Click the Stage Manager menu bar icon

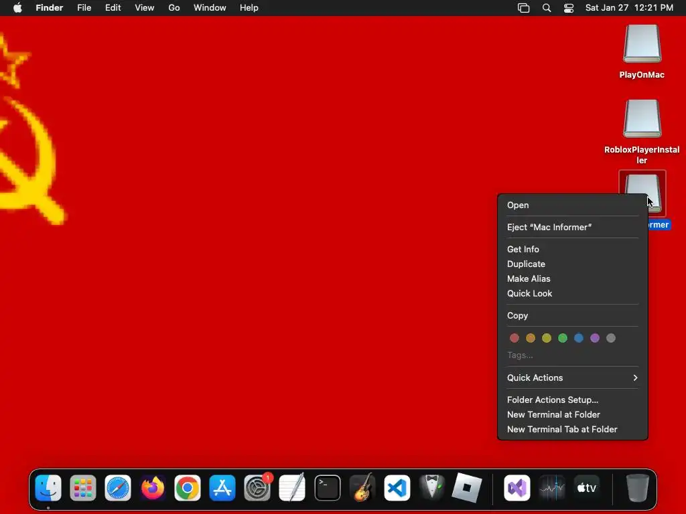point(524,8)
